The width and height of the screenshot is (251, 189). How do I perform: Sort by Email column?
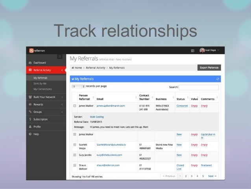[116, 97]
